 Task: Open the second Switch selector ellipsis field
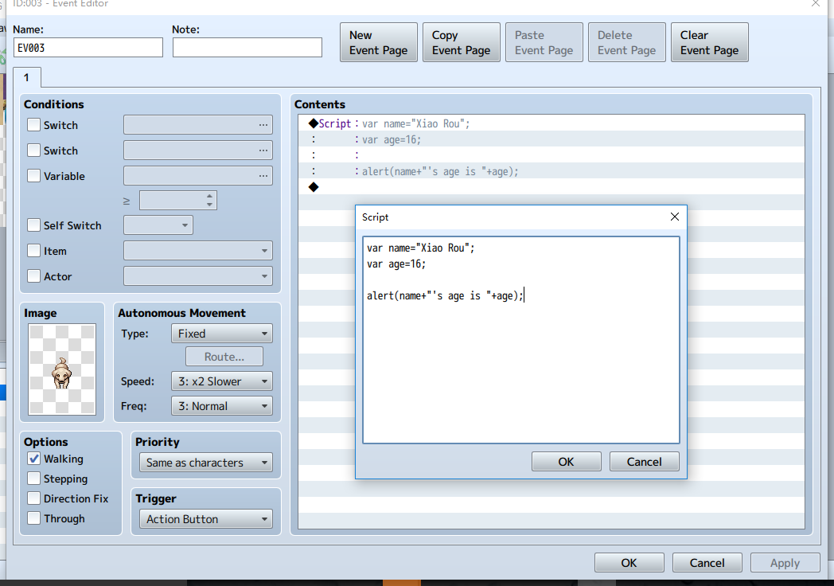tap(198, 150)
